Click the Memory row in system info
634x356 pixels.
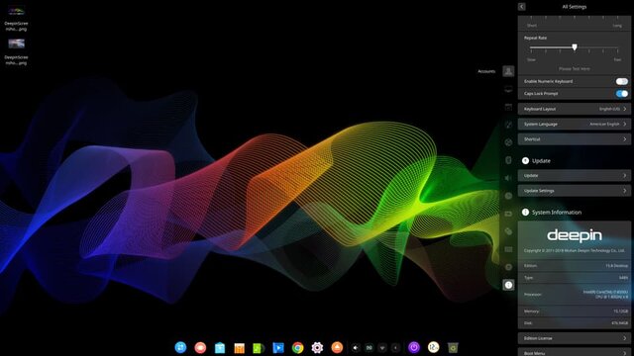coord(575,311)
